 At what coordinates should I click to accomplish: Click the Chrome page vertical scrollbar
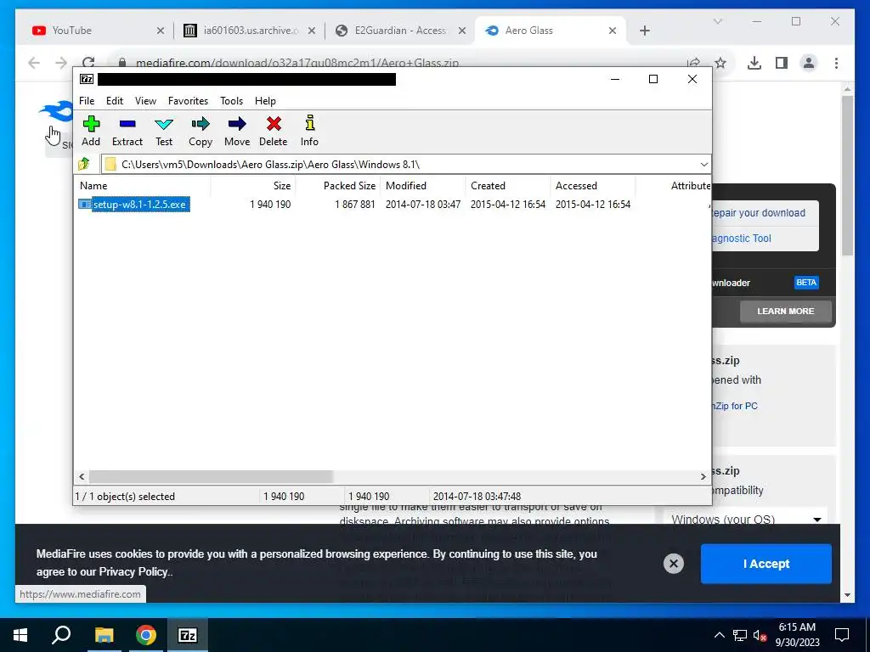pyautogui.click(x=847, y=175)
